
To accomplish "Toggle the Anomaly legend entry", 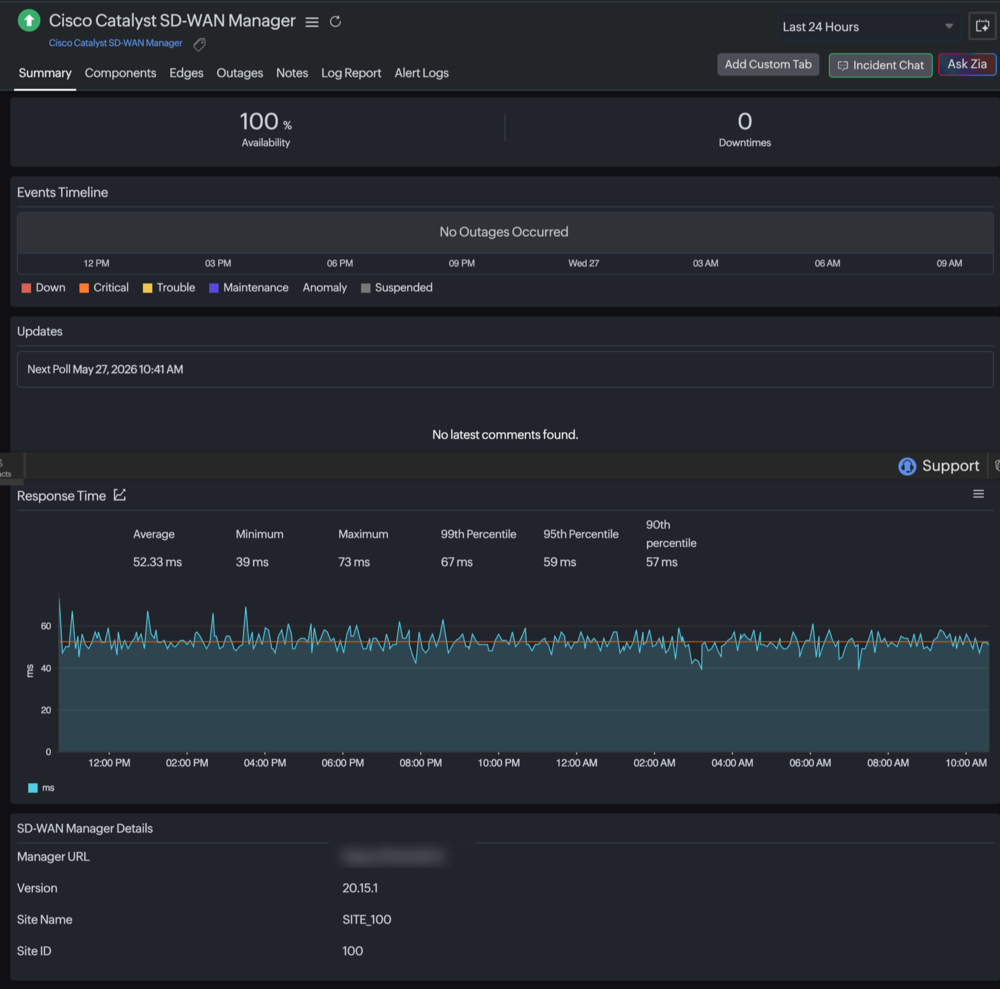I will click(324, 288).
